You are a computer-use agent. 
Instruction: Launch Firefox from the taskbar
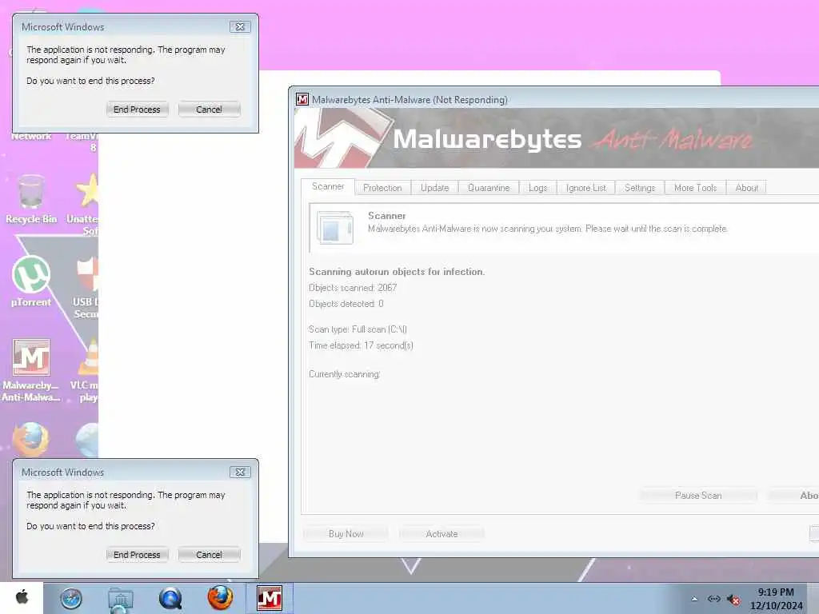[x=220, y=598]
